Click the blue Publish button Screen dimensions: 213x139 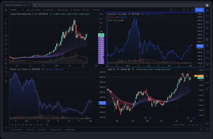199,10
